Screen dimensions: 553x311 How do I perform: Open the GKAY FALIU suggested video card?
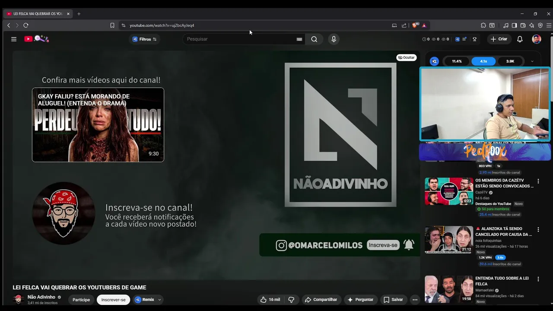(98, 125)
